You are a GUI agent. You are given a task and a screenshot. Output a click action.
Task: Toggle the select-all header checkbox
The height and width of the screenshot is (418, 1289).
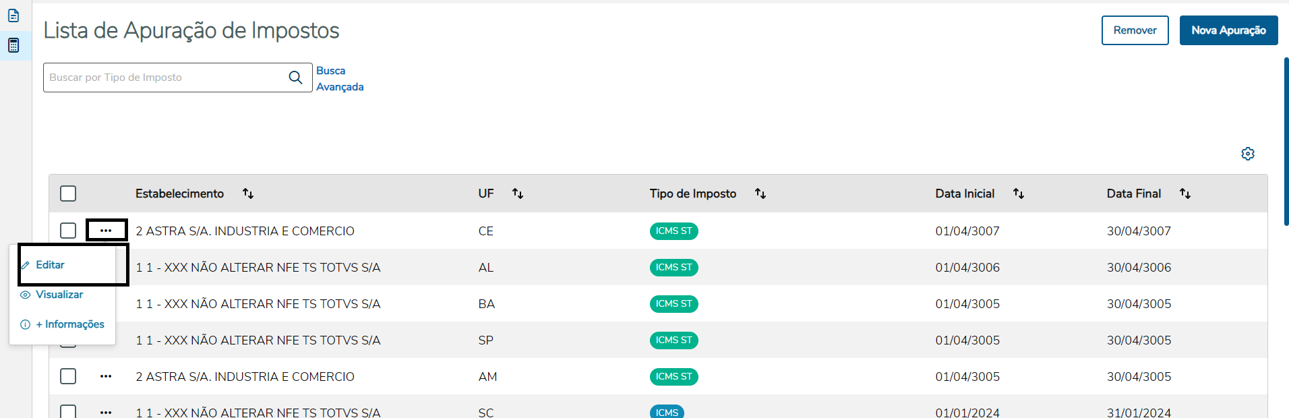(68, 193)
